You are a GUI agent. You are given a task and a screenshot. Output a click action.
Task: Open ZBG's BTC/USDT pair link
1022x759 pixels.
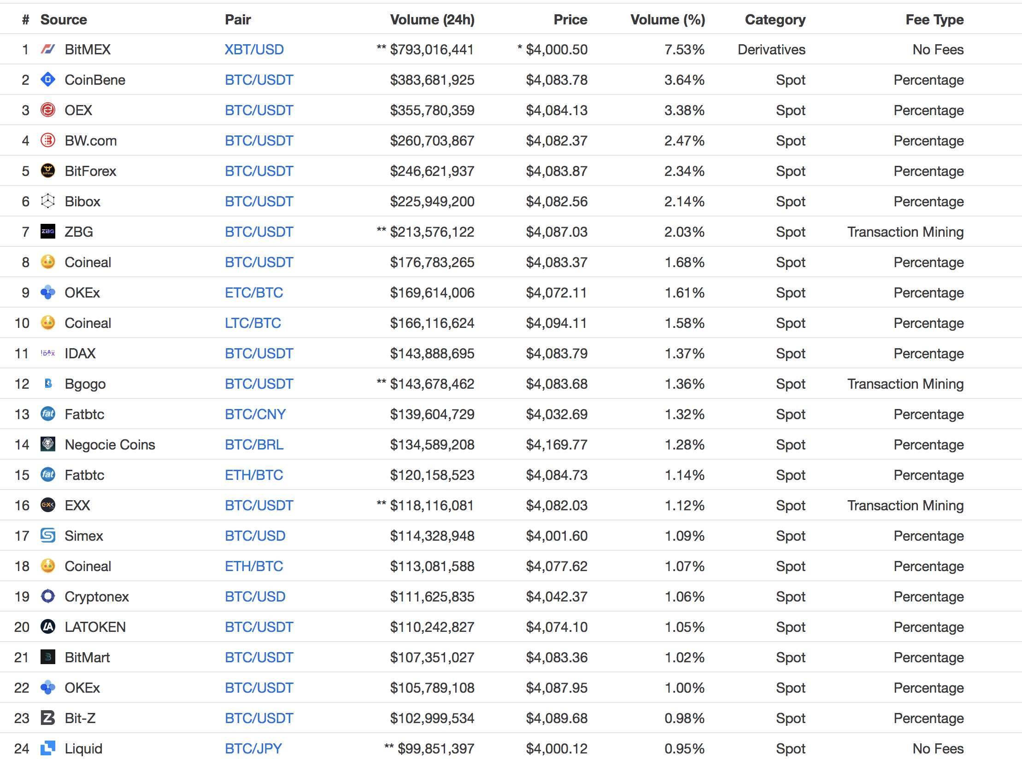(x=259, y=232)
